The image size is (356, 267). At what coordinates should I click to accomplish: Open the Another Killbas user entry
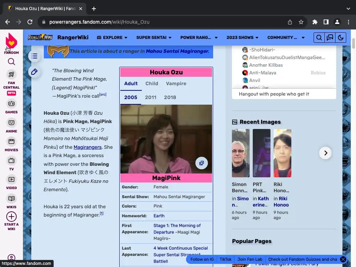(262, 65)
